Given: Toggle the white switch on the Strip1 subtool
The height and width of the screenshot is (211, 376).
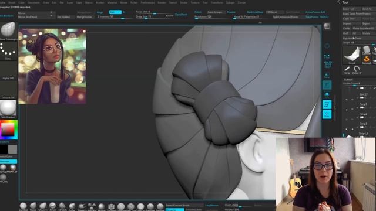Looking at the screenshot, I should point(362,108).
